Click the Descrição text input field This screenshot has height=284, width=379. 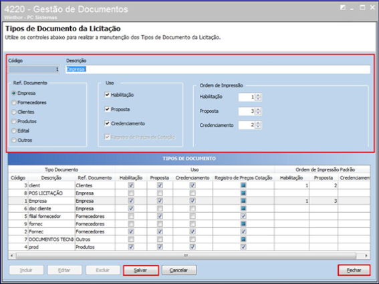coord(217,69)
